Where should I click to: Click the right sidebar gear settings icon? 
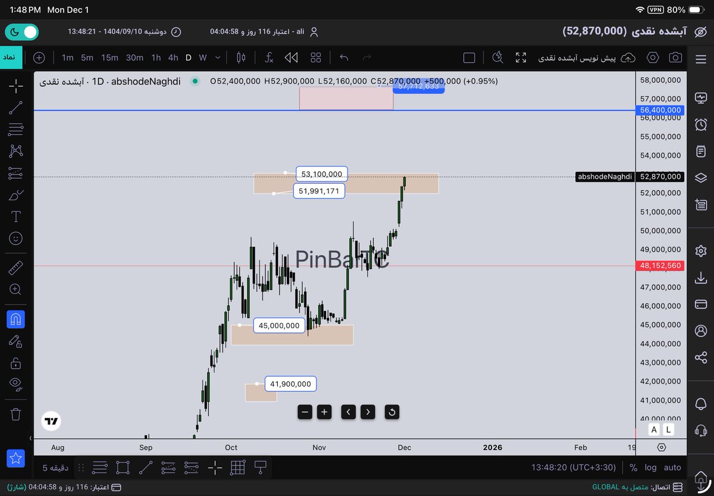tap(700, 251)
